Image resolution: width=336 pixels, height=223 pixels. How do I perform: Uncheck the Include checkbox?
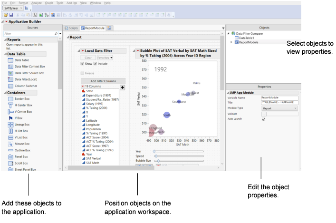(x=96, y=63)
